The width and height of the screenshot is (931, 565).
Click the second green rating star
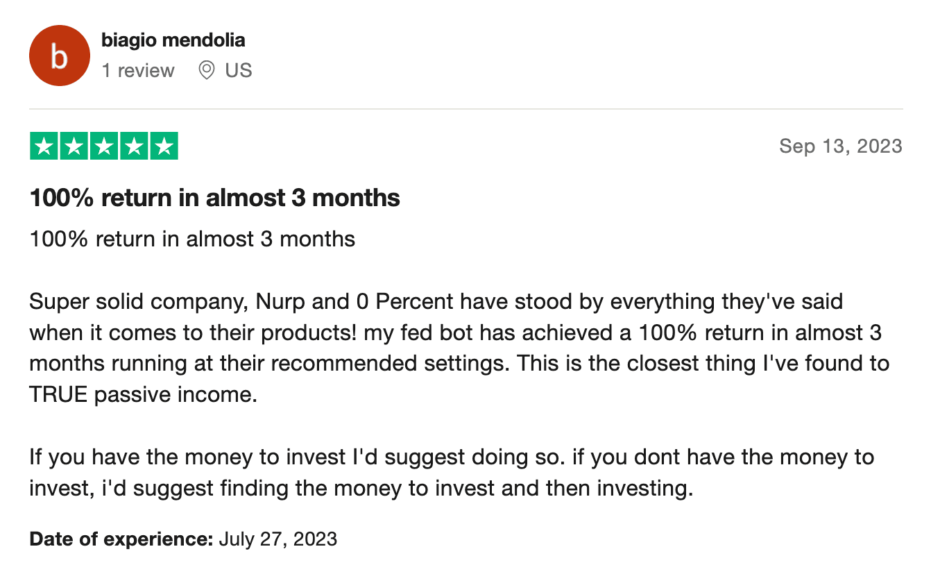[x=74, y=146]
